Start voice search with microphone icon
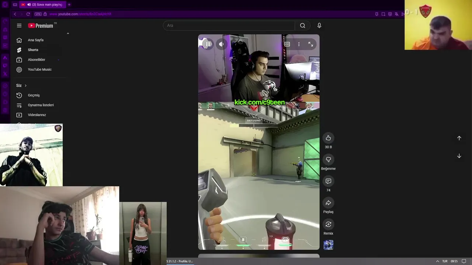The image size is (472, 265). click(319, 25)
